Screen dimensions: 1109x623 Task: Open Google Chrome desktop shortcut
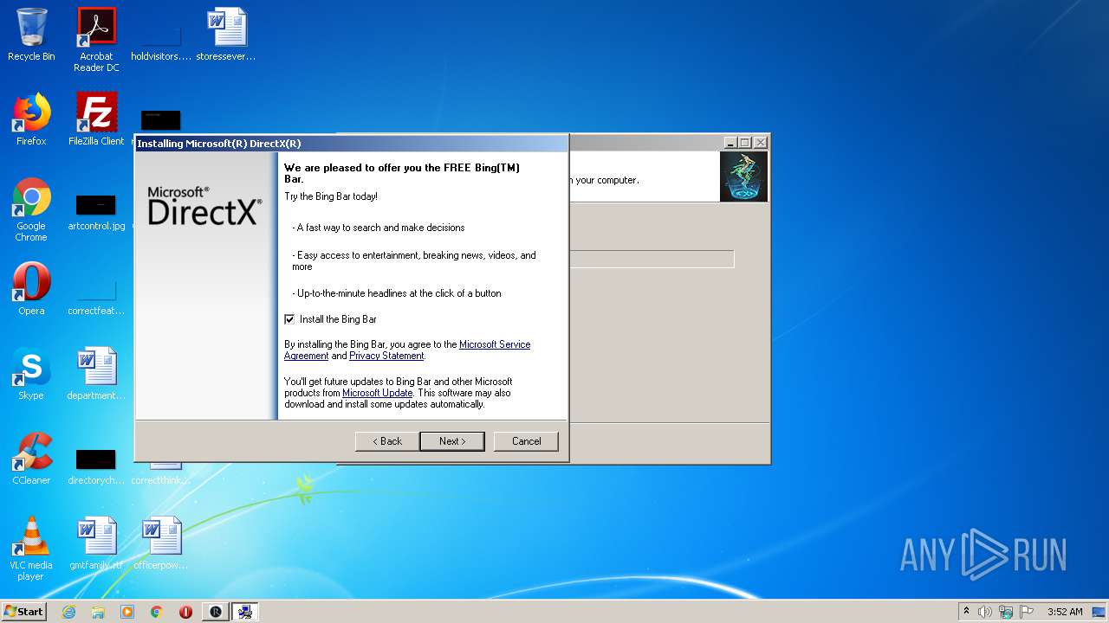[31, 209]
